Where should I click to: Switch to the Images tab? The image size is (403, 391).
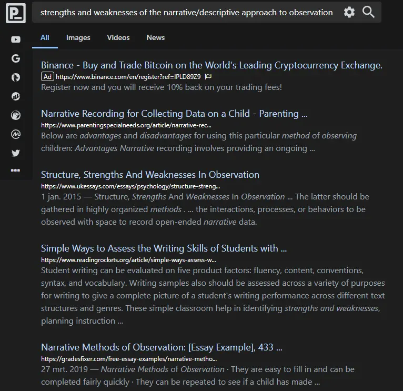[78, 38]
